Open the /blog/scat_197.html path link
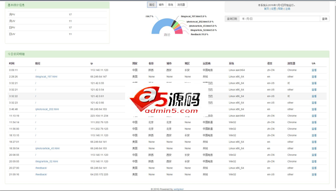336x191 pixels. point(47,77)
